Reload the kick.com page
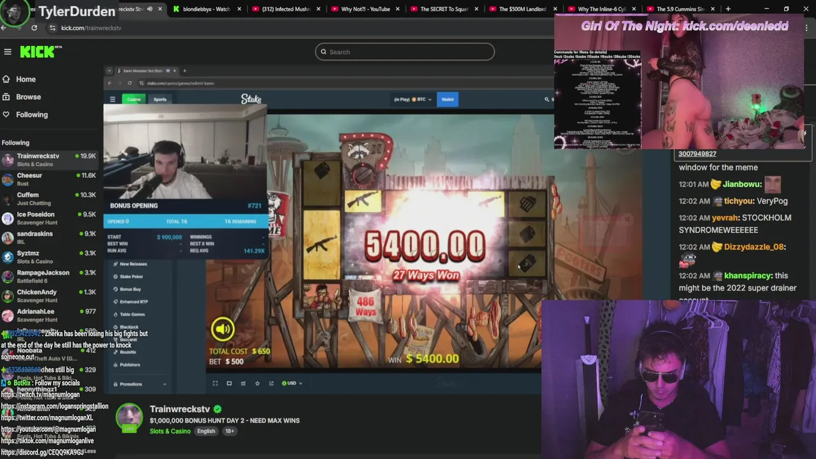 pyautogui.click(x=34, y=28)
